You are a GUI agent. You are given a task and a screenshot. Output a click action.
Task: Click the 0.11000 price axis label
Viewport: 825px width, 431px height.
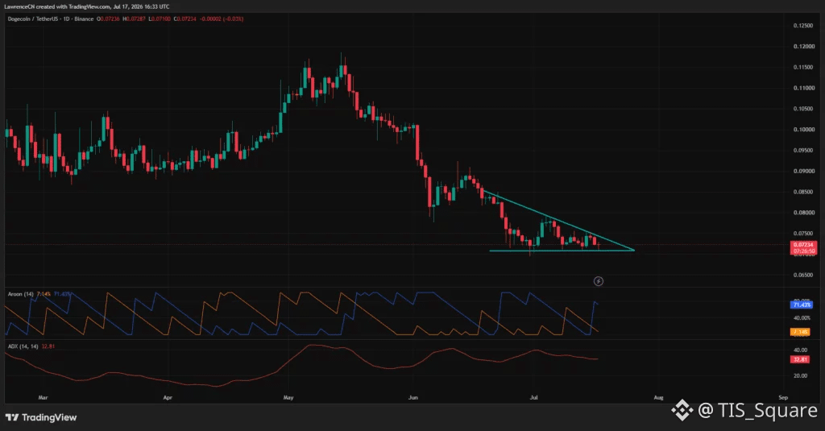803,88
